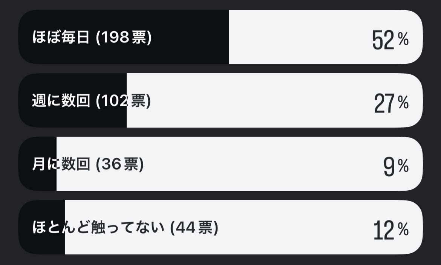Click the 9% result percentage
Image resolution: width=441 pixels, height=265 pixels.
[396, 166]
